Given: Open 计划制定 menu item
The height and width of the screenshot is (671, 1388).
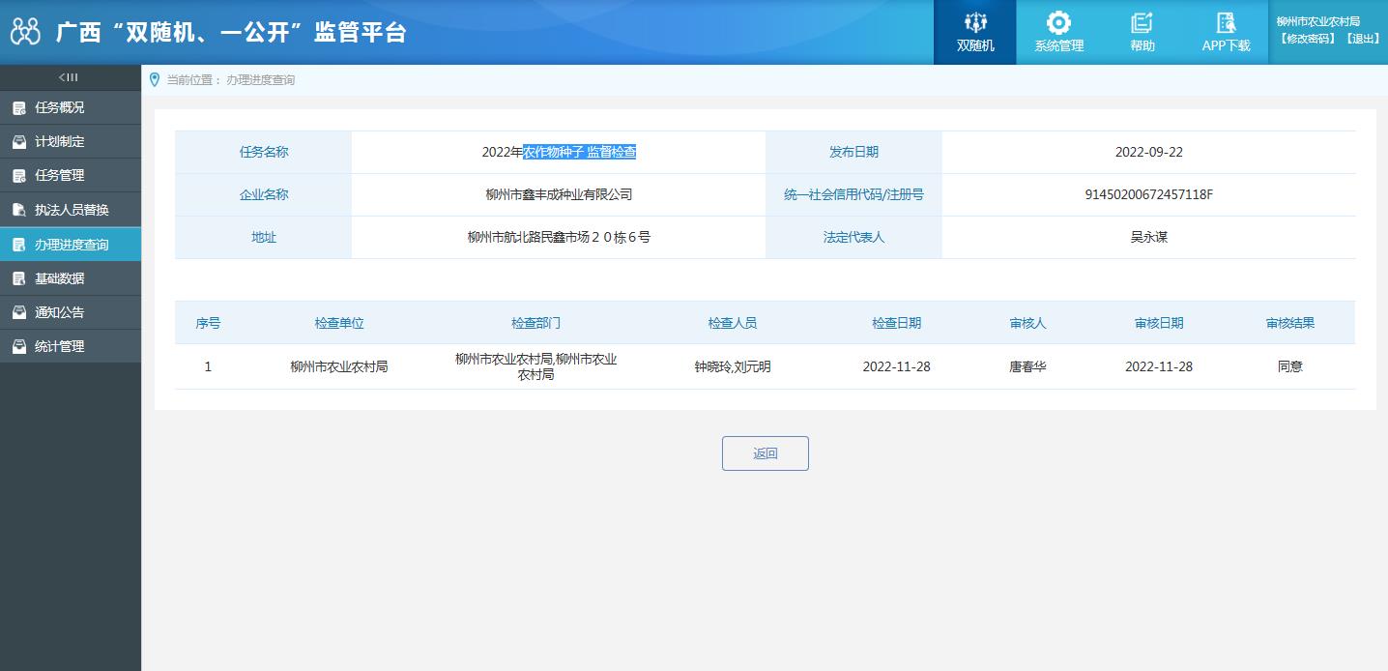Looking at the screenshot, I should point(71,141).
